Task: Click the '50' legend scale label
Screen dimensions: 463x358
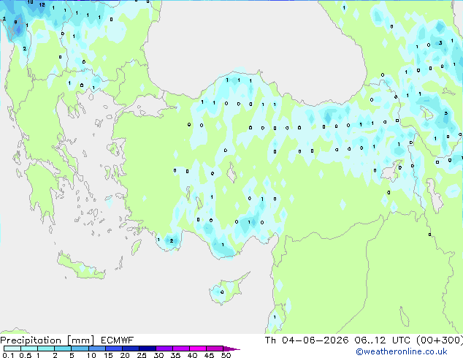Action: [226, 355]
